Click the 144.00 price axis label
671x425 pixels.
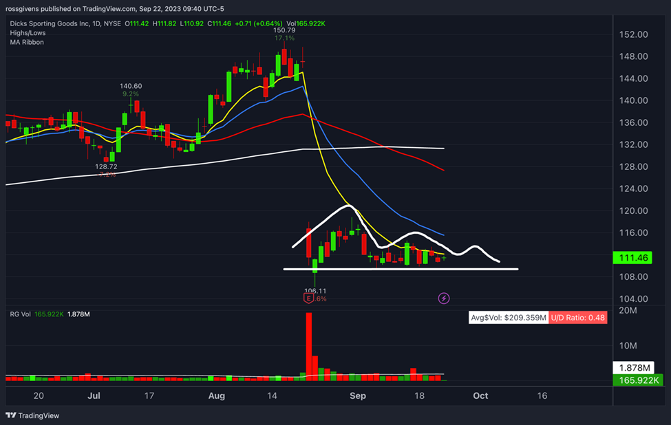[x=633, y=78]
